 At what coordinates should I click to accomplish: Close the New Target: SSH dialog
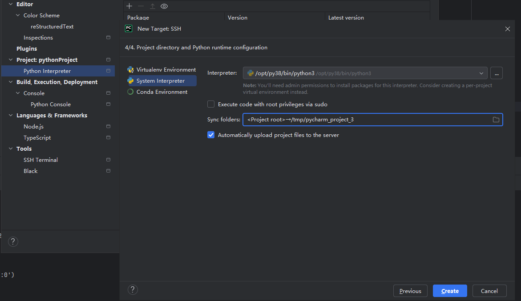[507, 29]
